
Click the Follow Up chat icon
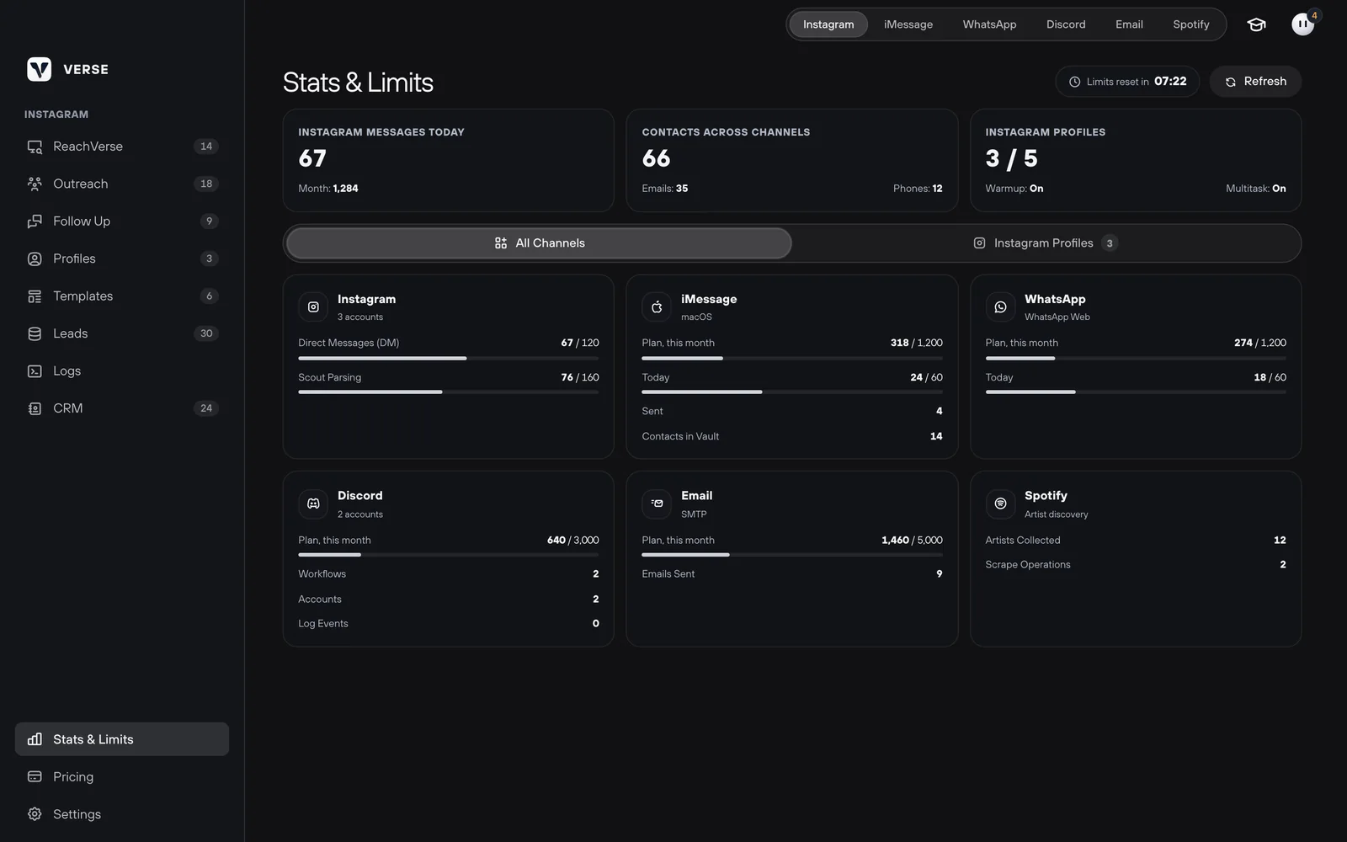click(35, 221)
